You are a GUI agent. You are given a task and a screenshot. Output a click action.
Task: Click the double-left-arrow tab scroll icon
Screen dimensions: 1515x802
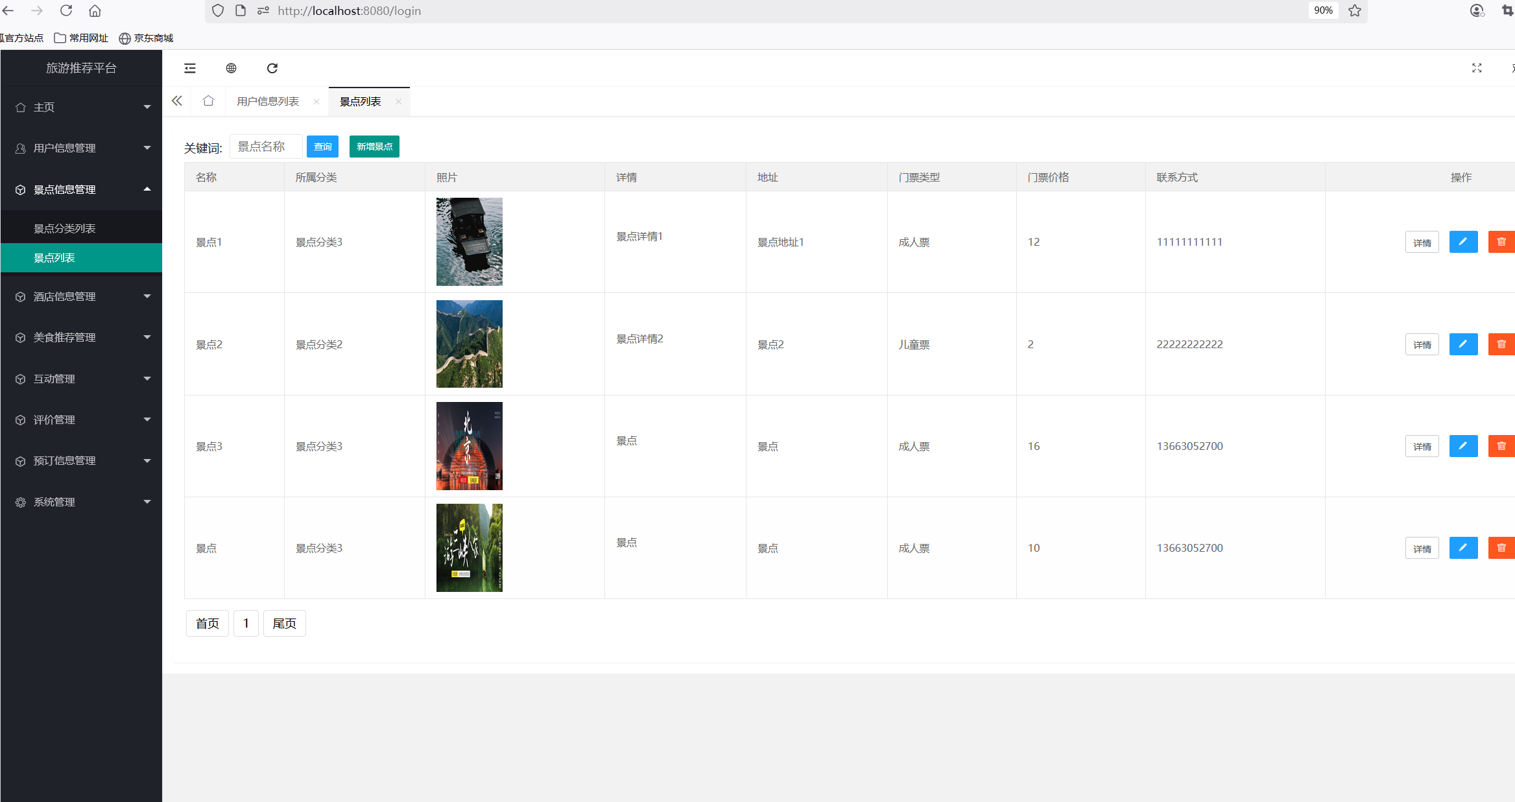(177, 101)
